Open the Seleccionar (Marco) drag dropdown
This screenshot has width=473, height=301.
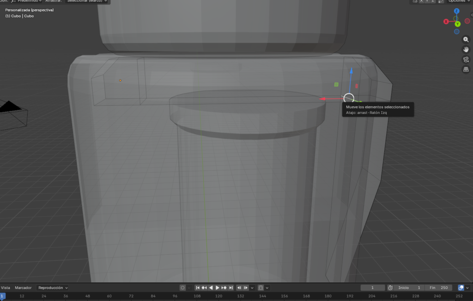[87, 1]
